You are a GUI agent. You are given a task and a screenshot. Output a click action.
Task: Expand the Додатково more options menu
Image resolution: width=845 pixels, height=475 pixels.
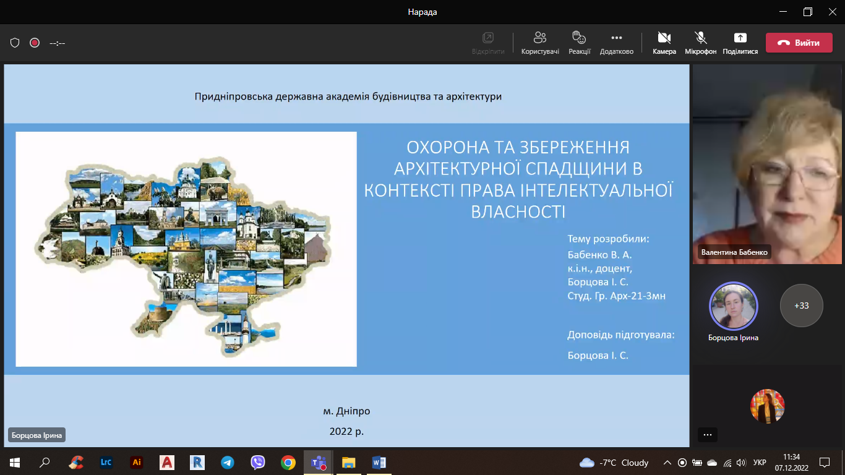(616, 43)
